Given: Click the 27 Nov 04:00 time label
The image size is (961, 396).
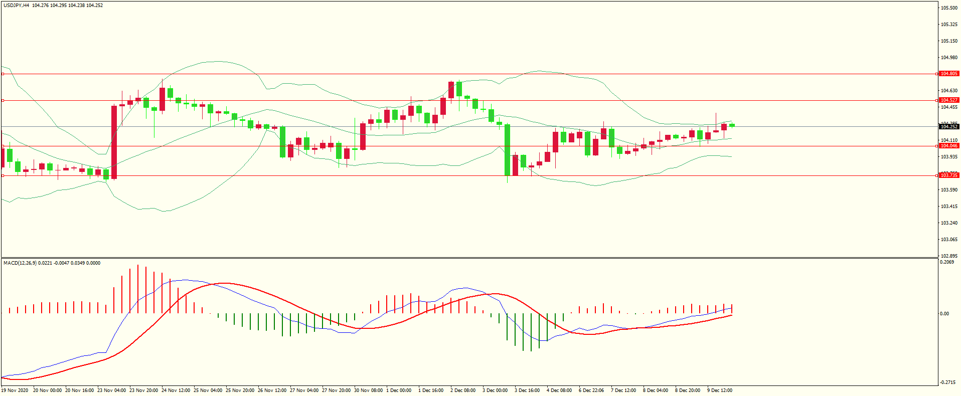Looking at the screenshot, I should pyautogui.click(x=304, y=390).
